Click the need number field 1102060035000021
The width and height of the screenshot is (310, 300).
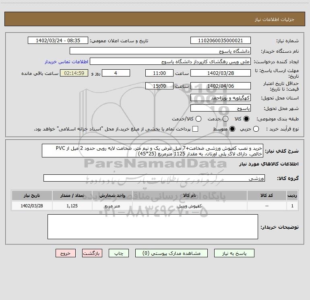click(x=221, y=41)
